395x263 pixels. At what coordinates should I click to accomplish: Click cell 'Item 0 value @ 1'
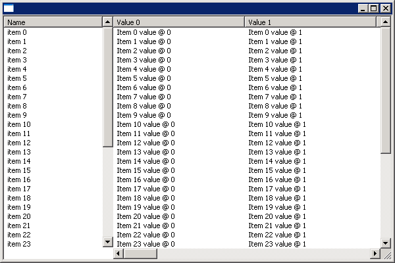275,32
